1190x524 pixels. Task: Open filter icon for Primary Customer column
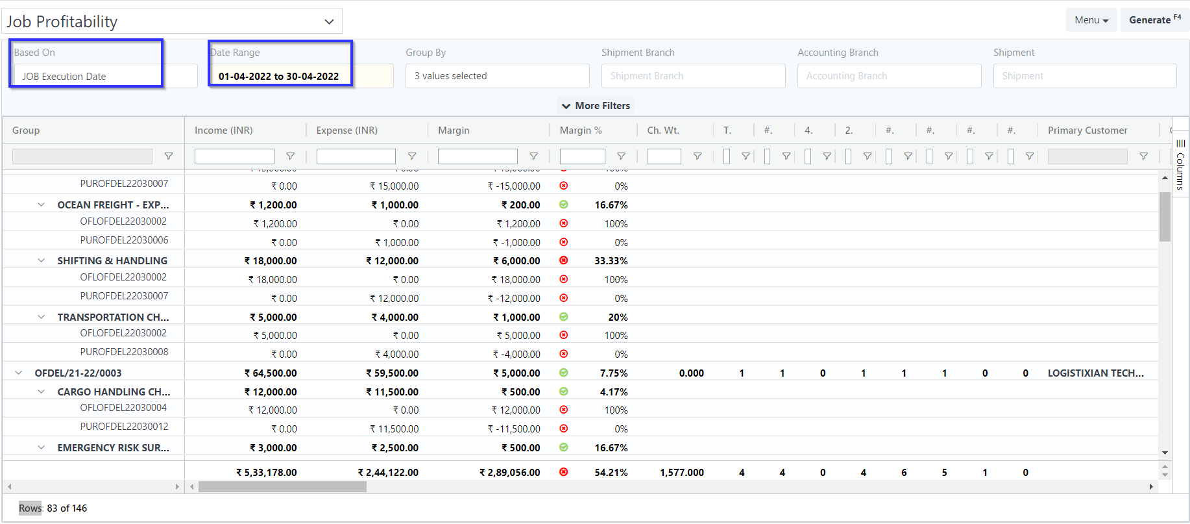tap(1143, 156)
